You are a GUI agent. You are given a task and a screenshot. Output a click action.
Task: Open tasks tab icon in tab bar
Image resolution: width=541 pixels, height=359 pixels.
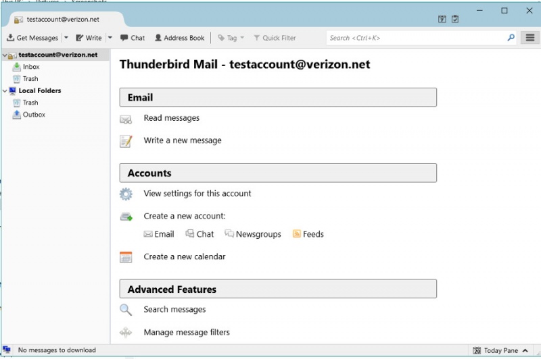[455, 20]
